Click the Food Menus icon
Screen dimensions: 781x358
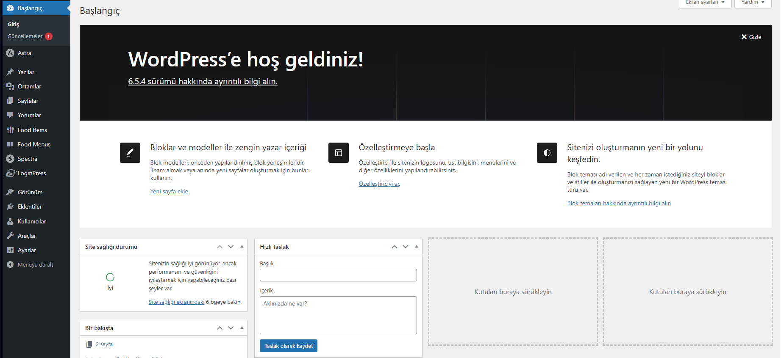pos(10,144)
